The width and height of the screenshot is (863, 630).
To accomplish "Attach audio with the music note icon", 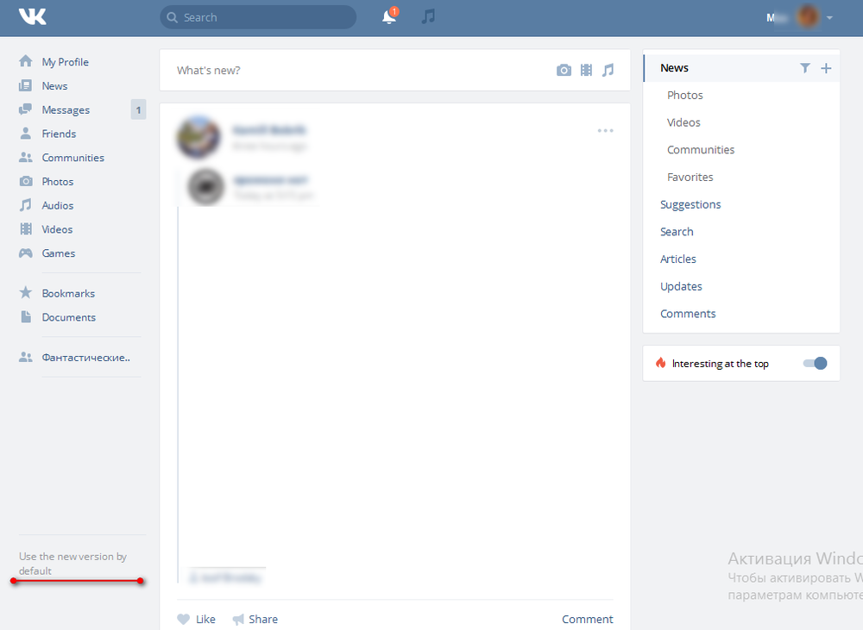I will (608, 70).
